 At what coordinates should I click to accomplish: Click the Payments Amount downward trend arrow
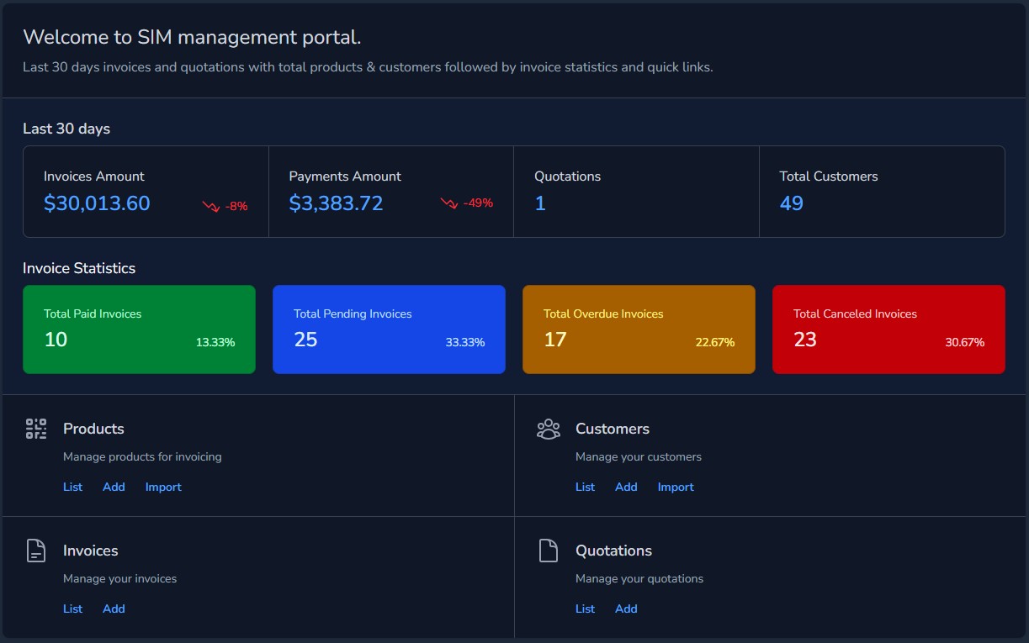pos(449,203)
